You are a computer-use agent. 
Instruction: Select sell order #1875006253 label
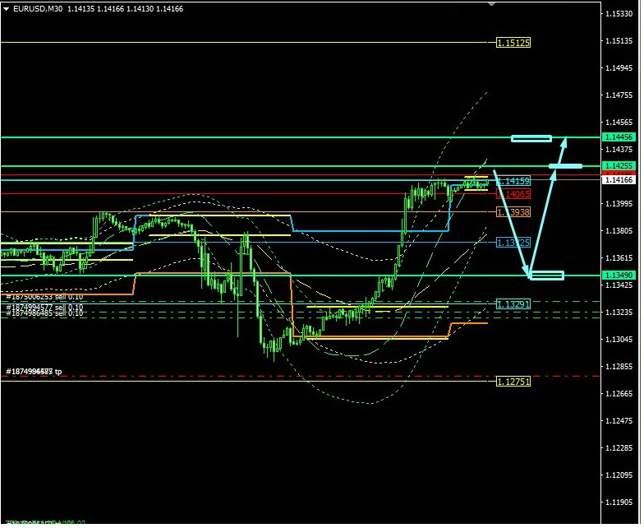[44, 296]
